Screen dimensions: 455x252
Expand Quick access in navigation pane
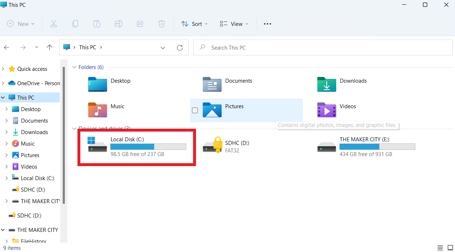tap(3, 69)
